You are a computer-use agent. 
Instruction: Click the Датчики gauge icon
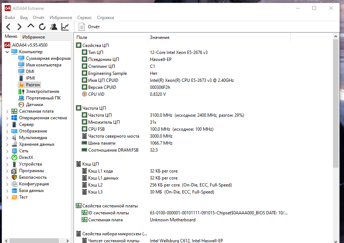click(21, 105)
